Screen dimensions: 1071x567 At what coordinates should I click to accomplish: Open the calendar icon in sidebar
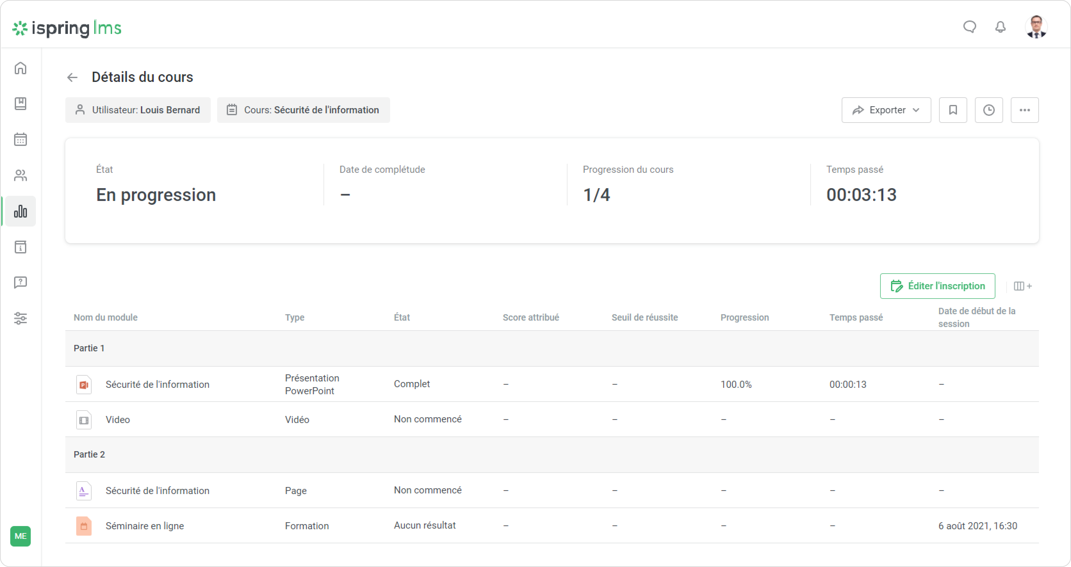[x=20, y=139]
